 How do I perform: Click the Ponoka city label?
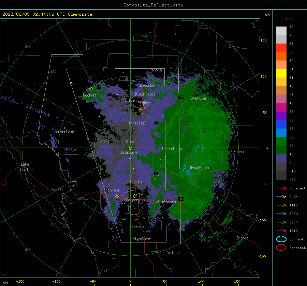[156, 70]
